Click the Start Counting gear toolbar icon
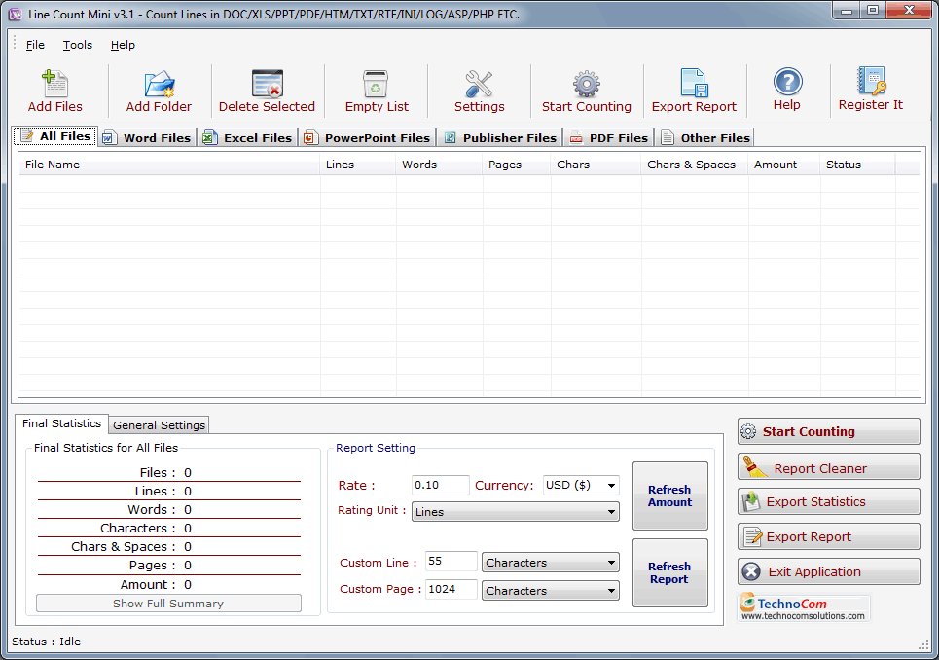This screenshot has width=939, height=660. click(x=586, y=85)
